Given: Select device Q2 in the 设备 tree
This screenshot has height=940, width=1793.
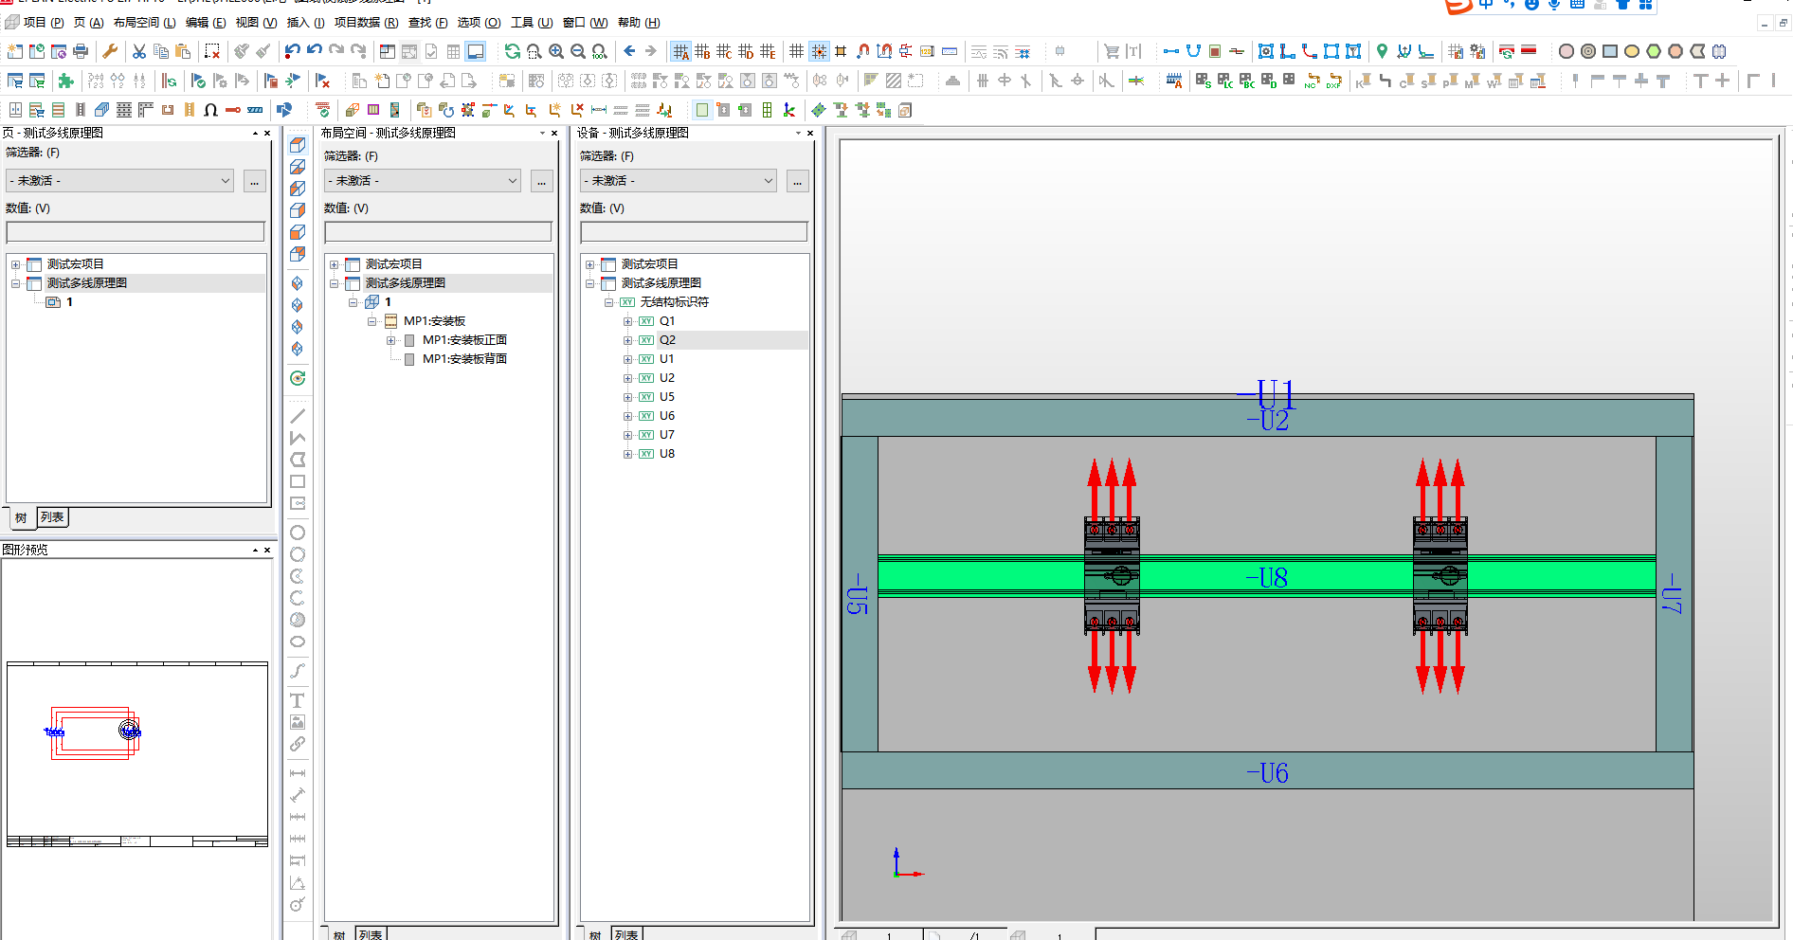Looking at the screenshot, I should [667, 340].
